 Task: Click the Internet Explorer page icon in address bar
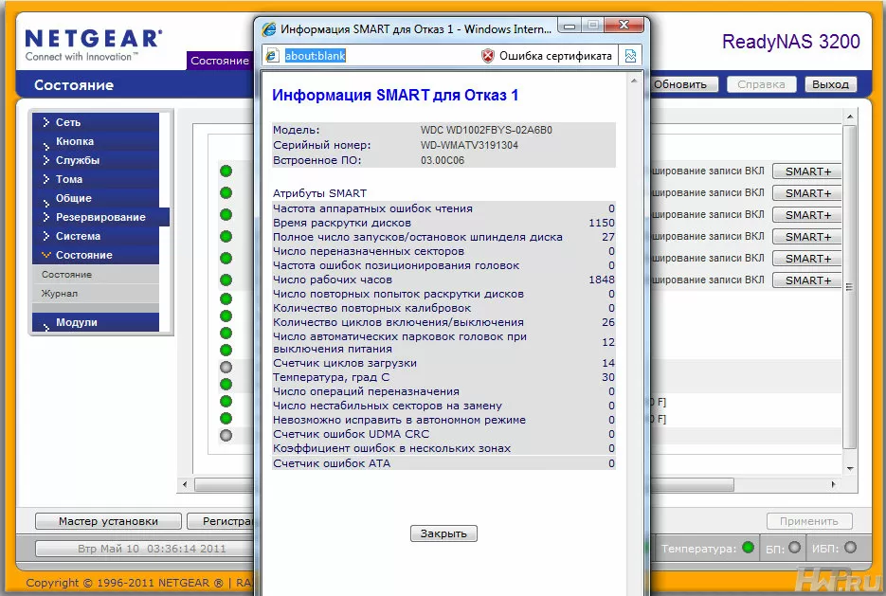274,56
